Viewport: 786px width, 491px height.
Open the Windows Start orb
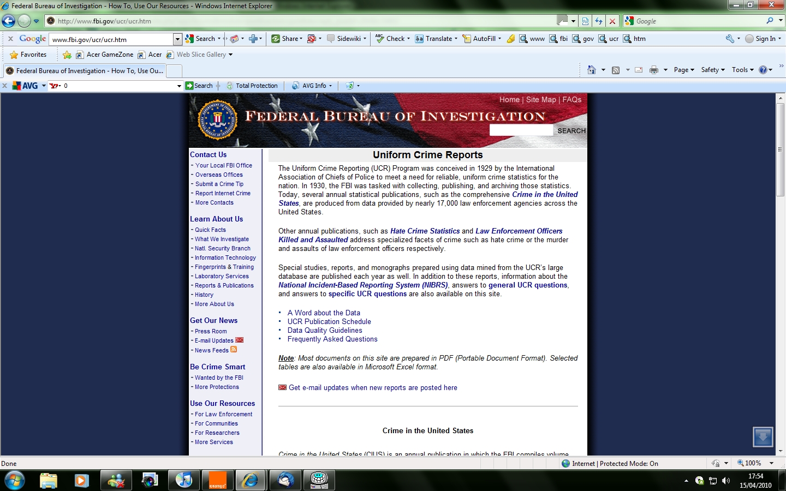coord(14,481)
